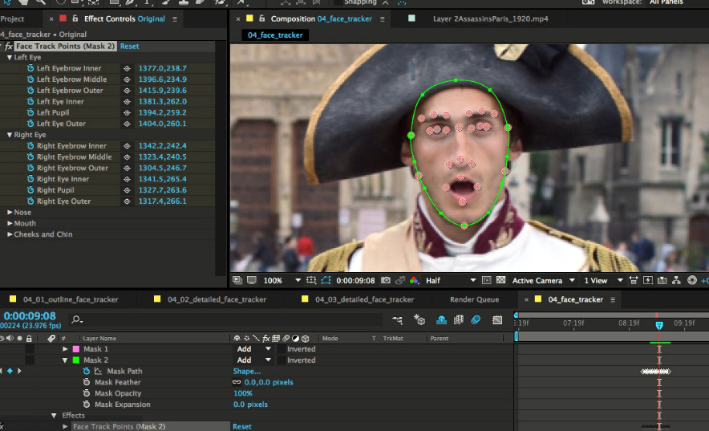Click Mask Path Shape... link
This screenshot has height=431, width=709.
(246, 372)
